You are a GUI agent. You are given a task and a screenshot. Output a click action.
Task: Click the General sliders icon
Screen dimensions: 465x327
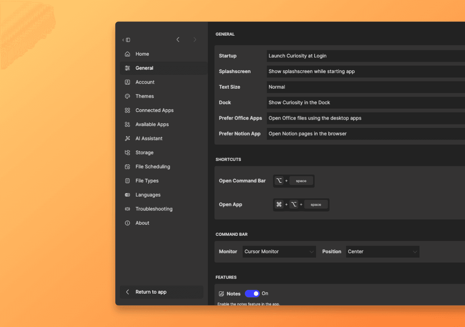128,68
